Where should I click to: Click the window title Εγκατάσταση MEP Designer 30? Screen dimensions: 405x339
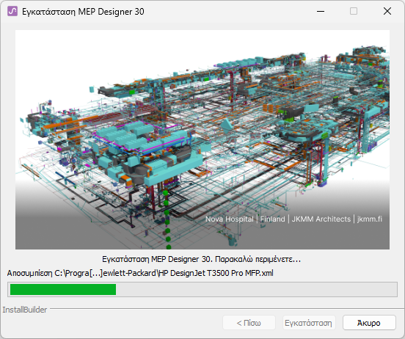(x=83, y=12)
